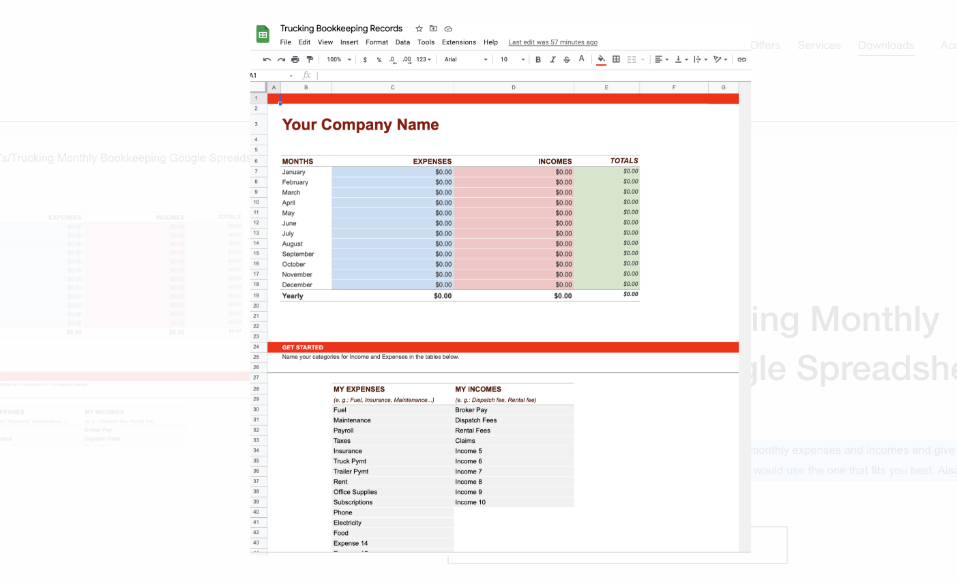Toggle strikethrough formatting

[567, 59]
